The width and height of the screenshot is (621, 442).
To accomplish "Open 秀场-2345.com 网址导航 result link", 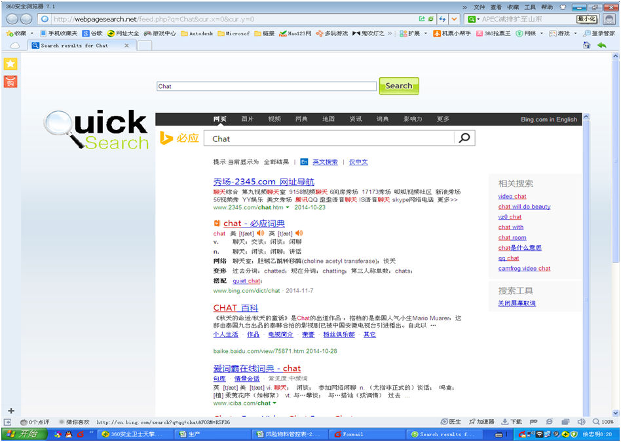I will 264,182.
